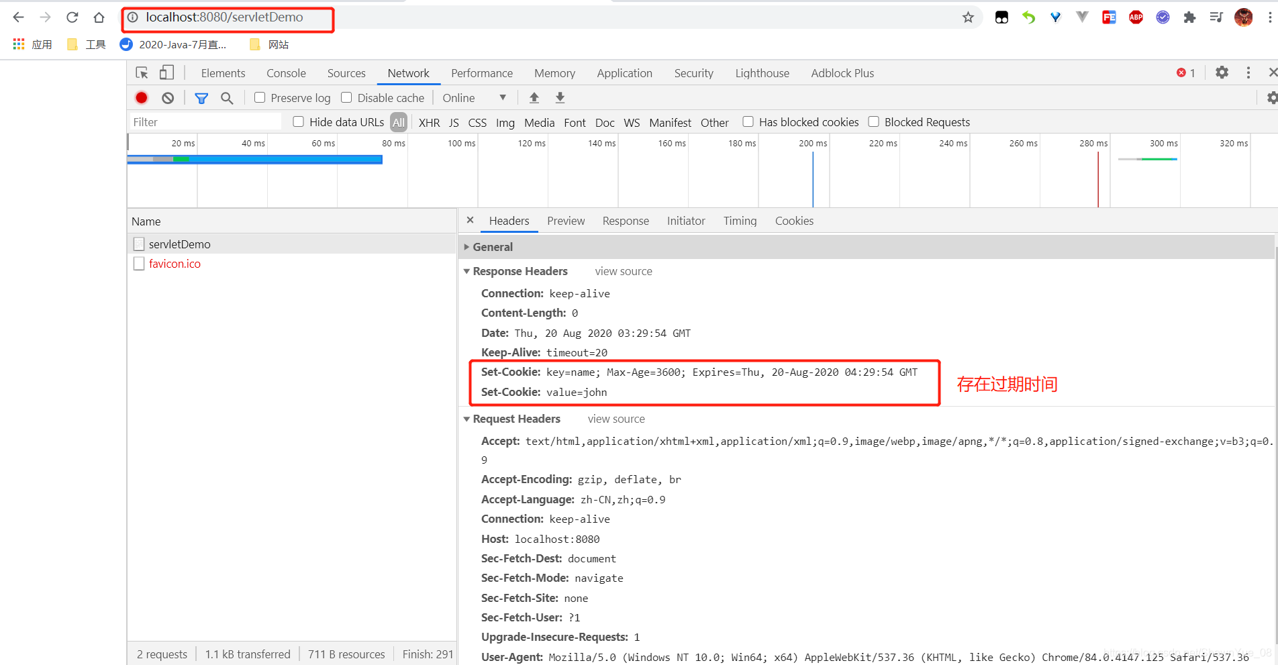The width and height of the screenshot is (1278, 665).
Task: Open the Security panel
Action: click(694, 73)
